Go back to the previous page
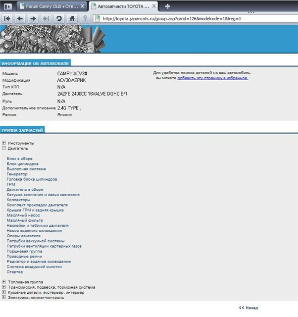298x317 pixels. [20, 19]
